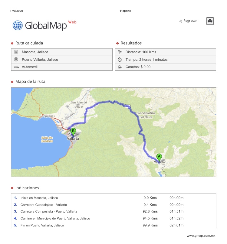Click the green A marker at Mascota
The height and width of the screenshot is (244, 227).
[159, 157]
